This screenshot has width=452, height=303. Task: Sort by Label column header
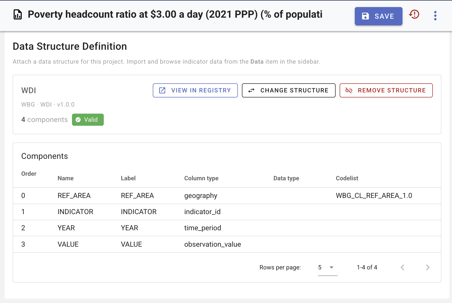(128, 178)
